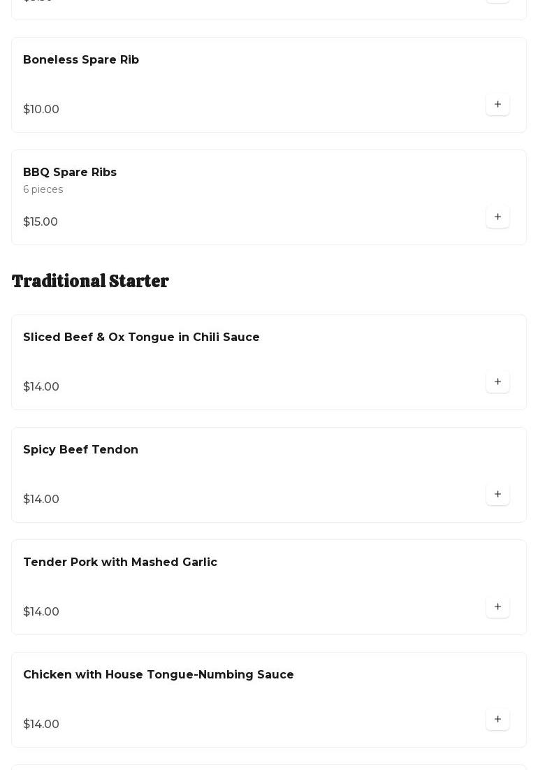Image resolution: width=538 pixels, height=770 pixels.
Task: Click the $14.00 price under Sliced Beef
Action: (x=41, y=387)
